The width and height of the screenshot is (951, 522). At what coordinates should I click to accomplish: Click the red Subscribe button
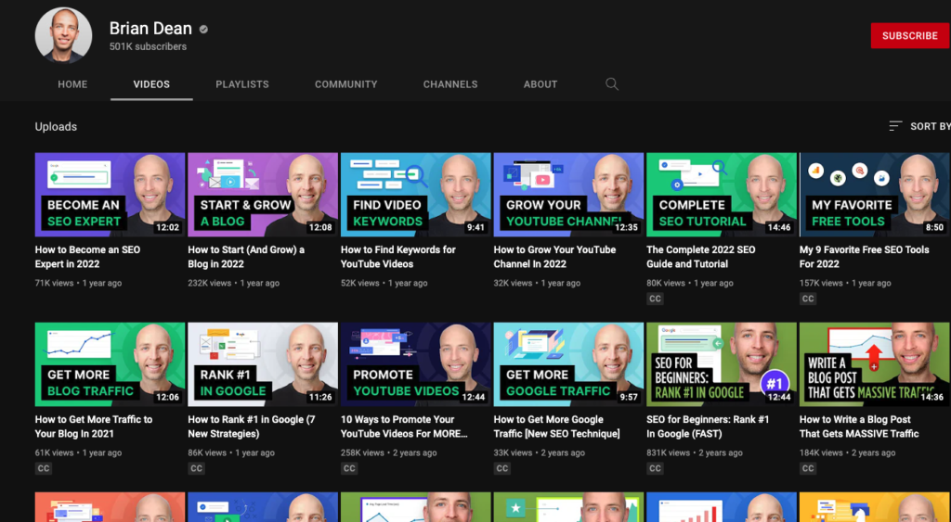point(910,36)
